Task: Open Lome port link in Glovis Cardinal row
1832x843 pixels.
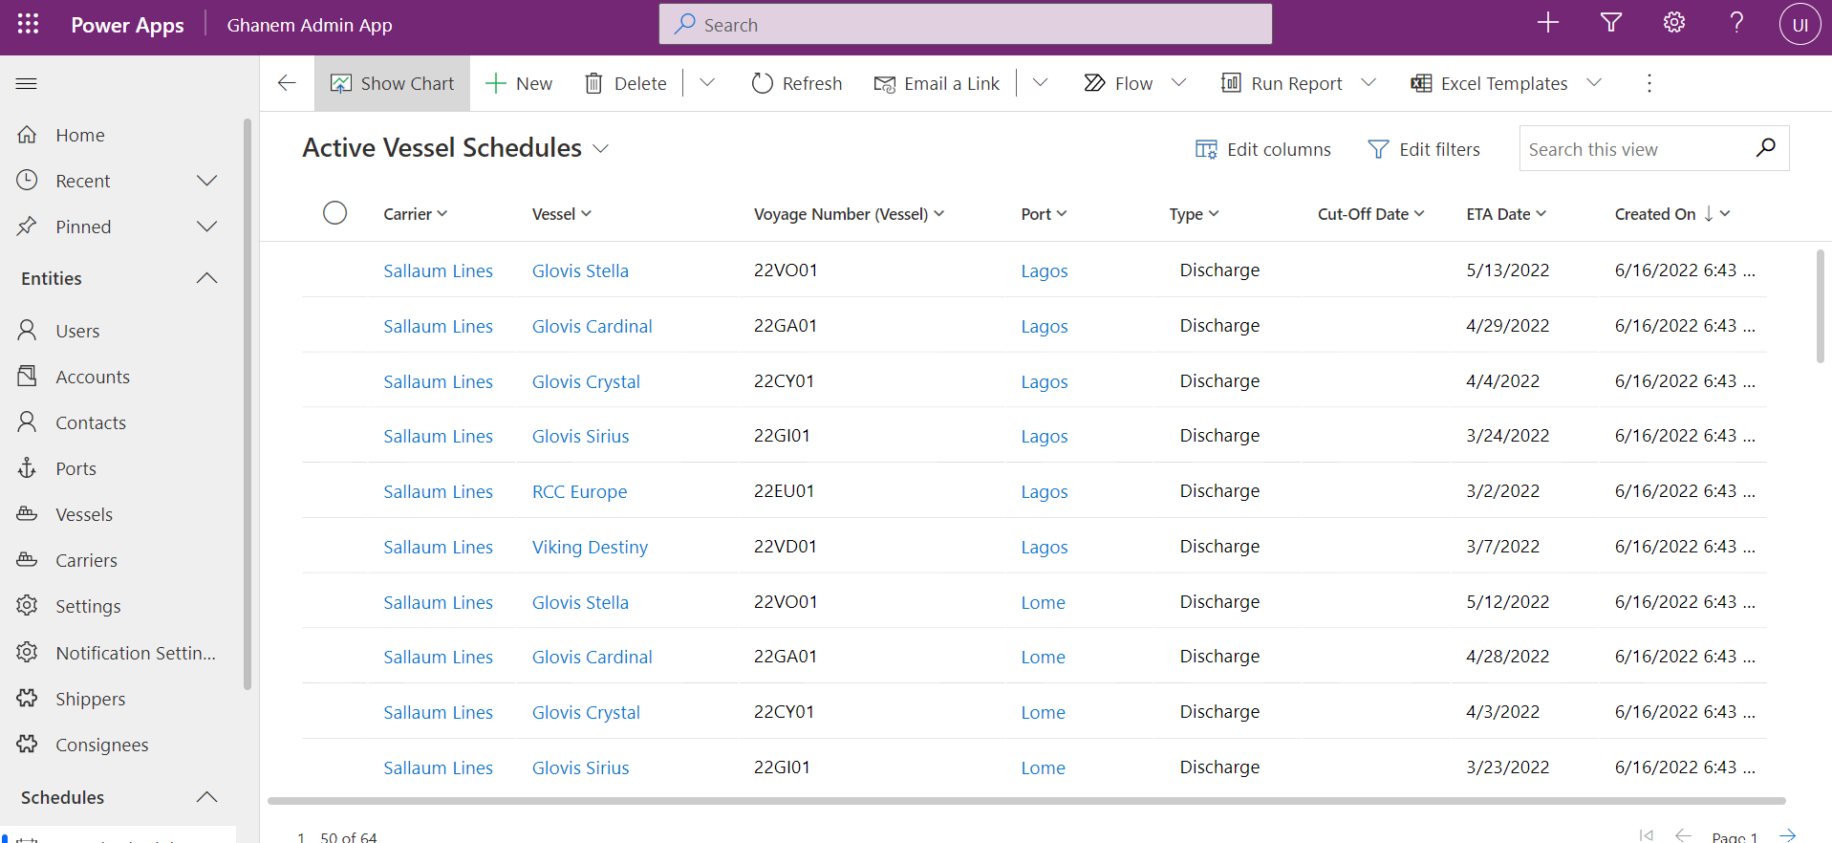Action: (x=1043, y=657)
